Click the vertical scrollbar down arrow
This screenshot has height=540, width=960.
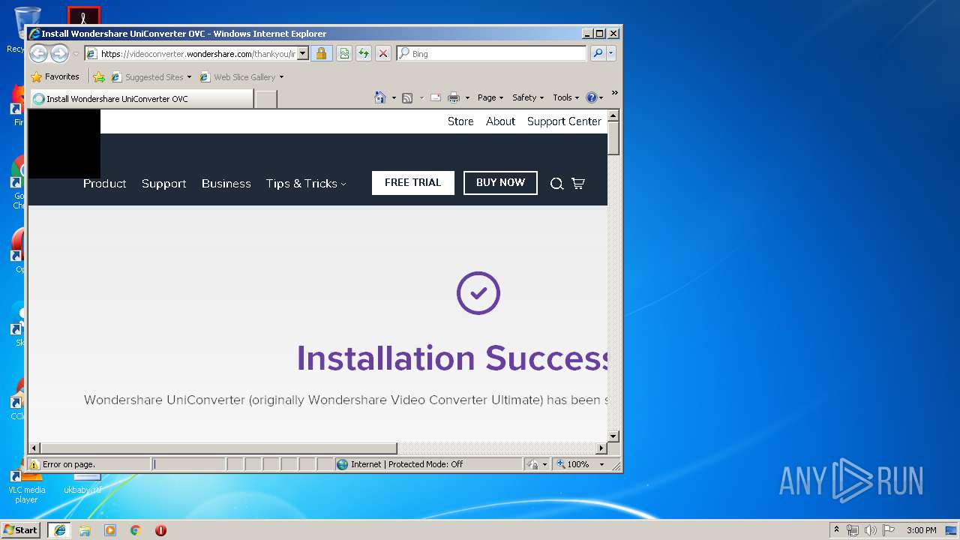[613, 436]
